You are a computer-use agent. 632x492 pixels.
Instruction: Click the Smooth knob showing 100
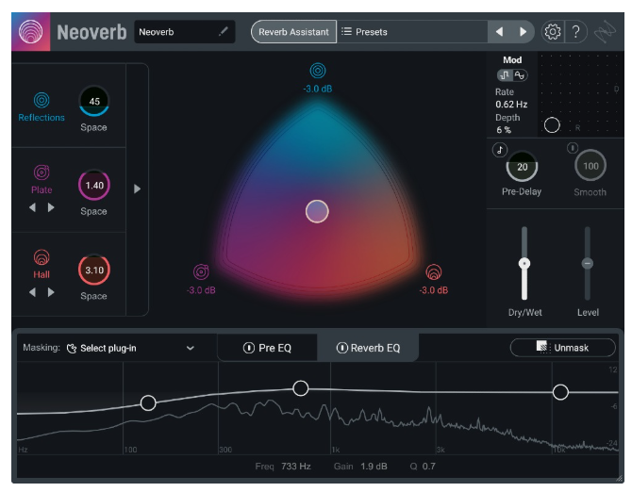[x=590, y=166]
